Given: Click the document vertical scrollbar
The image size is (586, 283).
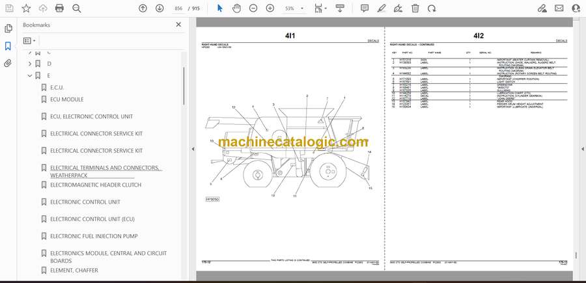Looking at the screenshot, I should [576, 255].
